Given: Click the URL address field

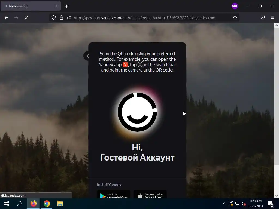Looking at the screenshot, I should pos(144,18).
